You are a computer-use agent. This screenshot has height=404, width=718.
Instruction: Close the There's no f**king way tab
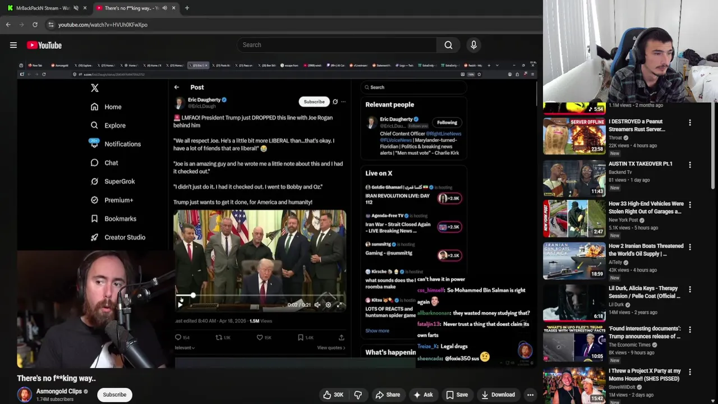click(173, 8)
